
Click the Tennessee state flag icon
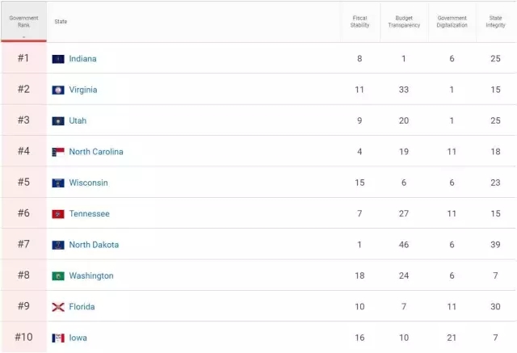[x=58, y=214]
